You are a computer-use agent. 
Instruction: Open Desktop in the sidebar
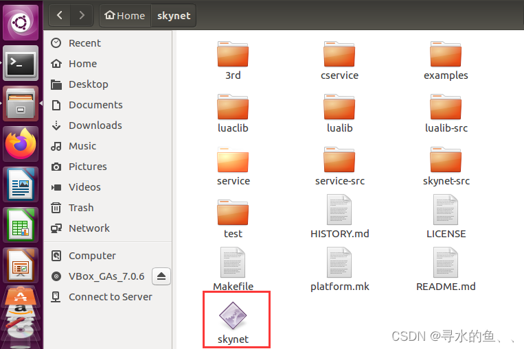click(108, 84)
